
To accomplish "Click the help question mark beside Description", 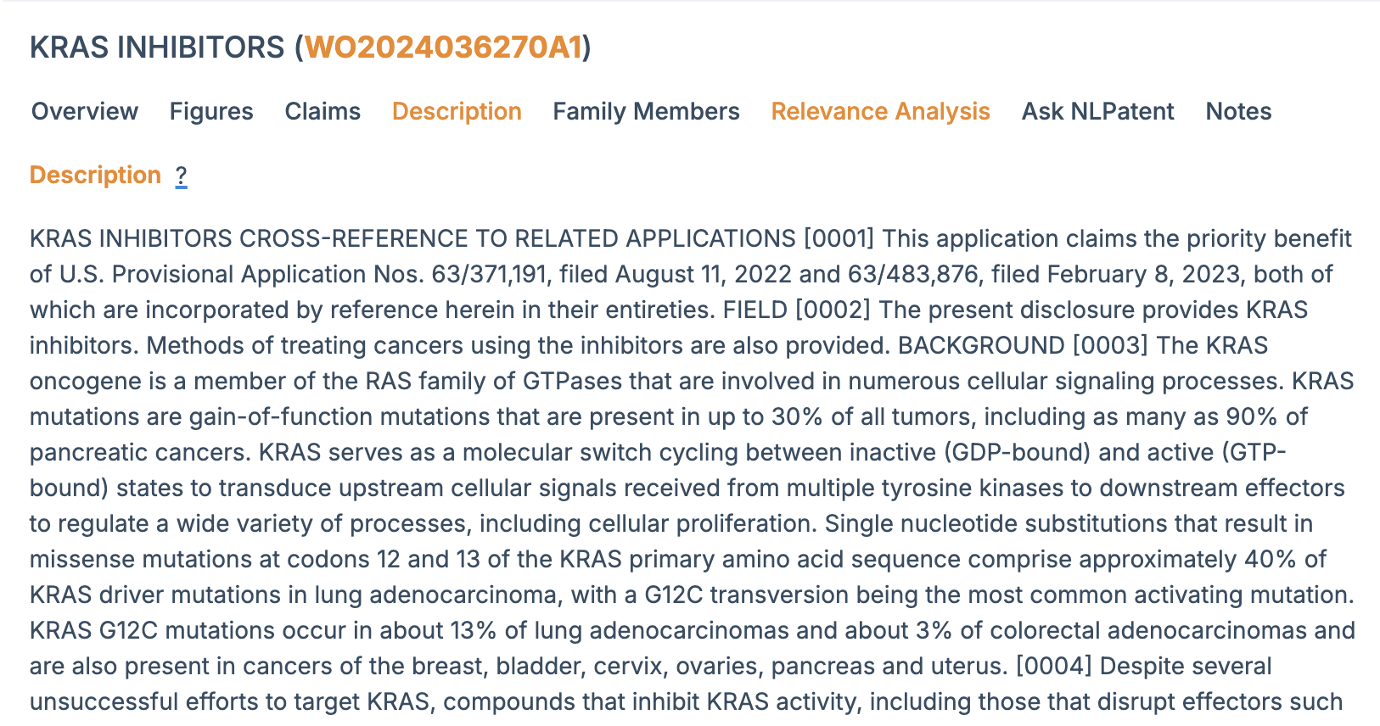I will pos(181,176).
